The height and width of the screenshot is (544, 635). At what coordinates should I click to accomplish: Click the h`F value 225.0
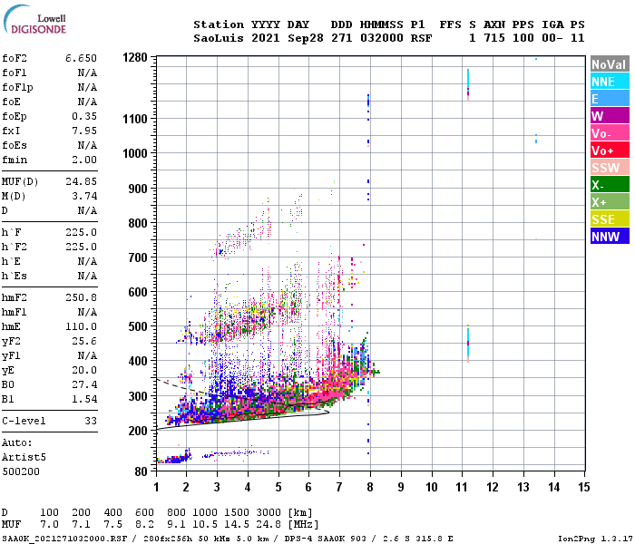tap(81, 232)
